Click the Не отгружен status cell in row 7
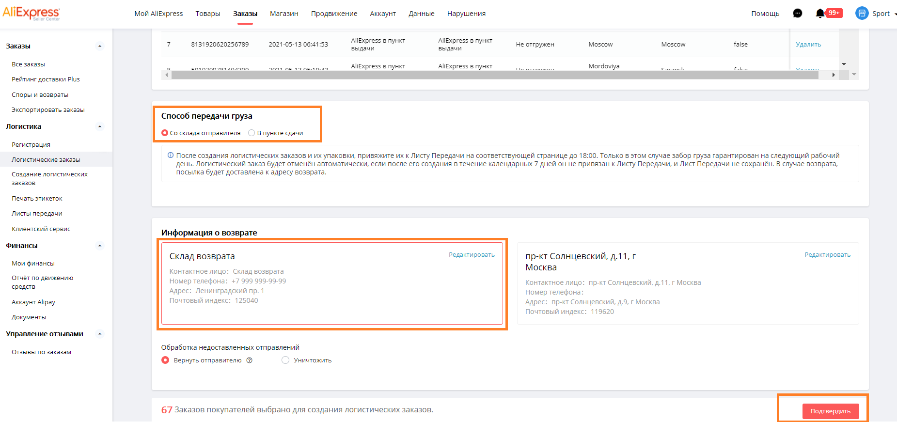 (x=535, y=45)
